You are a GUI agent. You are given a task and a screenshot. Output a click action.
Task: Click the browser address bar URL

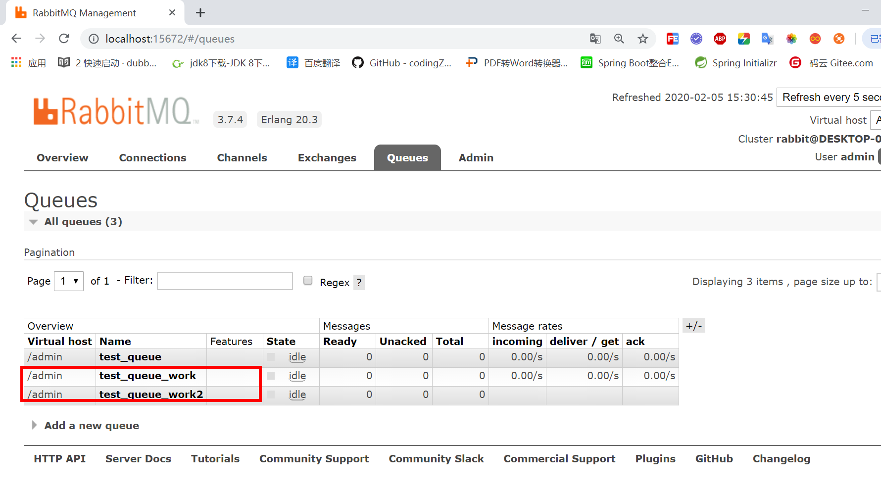(x=170, y=39)
